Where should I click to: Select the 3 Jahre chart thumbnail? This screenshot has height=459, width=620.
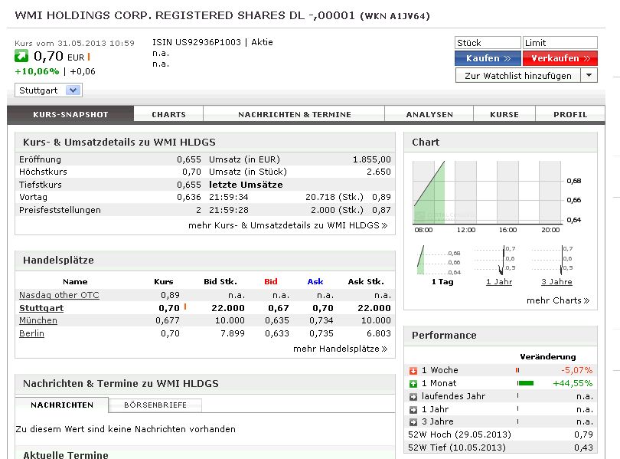click(x=553, y=261)
